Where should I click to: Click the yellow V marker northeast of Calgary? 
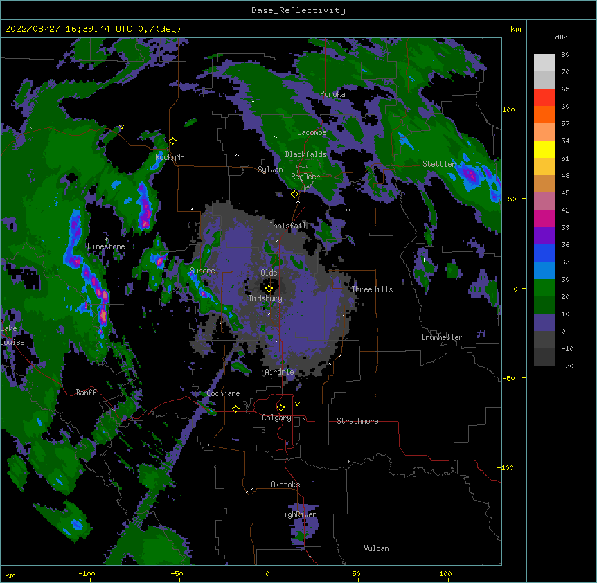tap(297, 404)
